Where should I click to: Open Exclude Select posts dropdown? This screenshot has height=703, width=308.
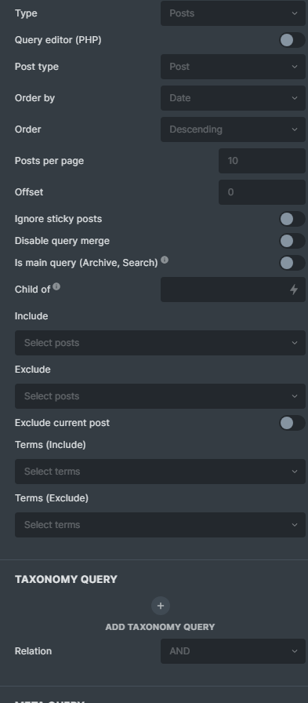point(160,396)
